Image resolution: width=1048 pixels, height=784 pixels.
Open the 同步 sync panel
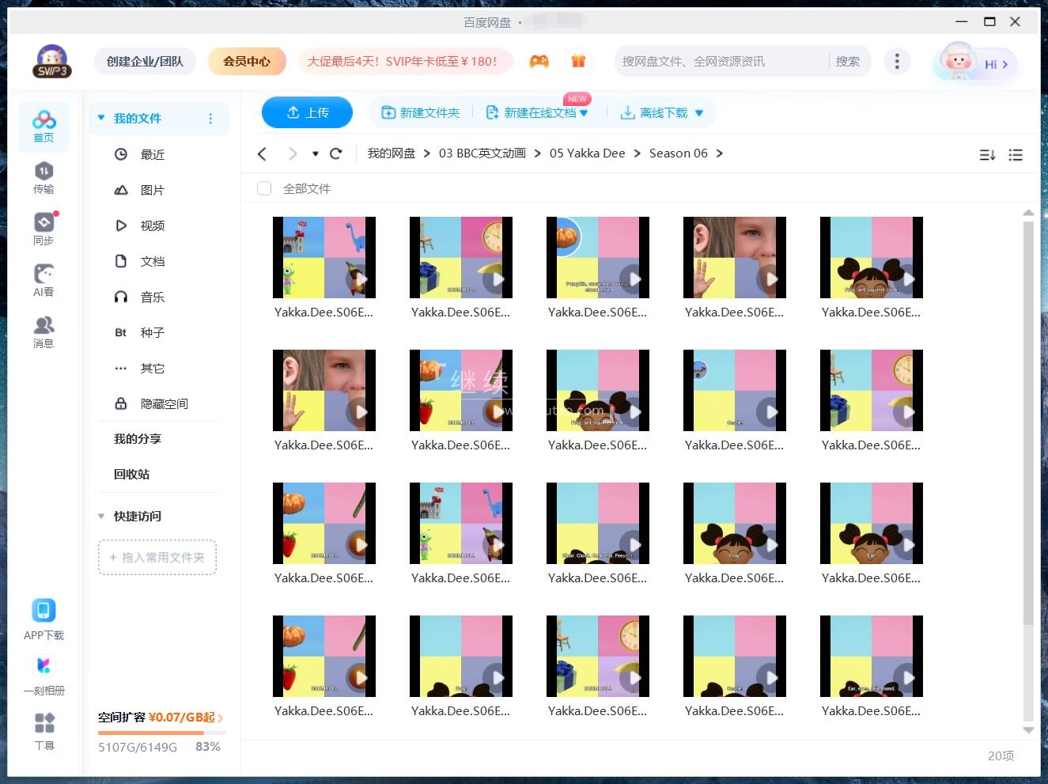point(44,229)
